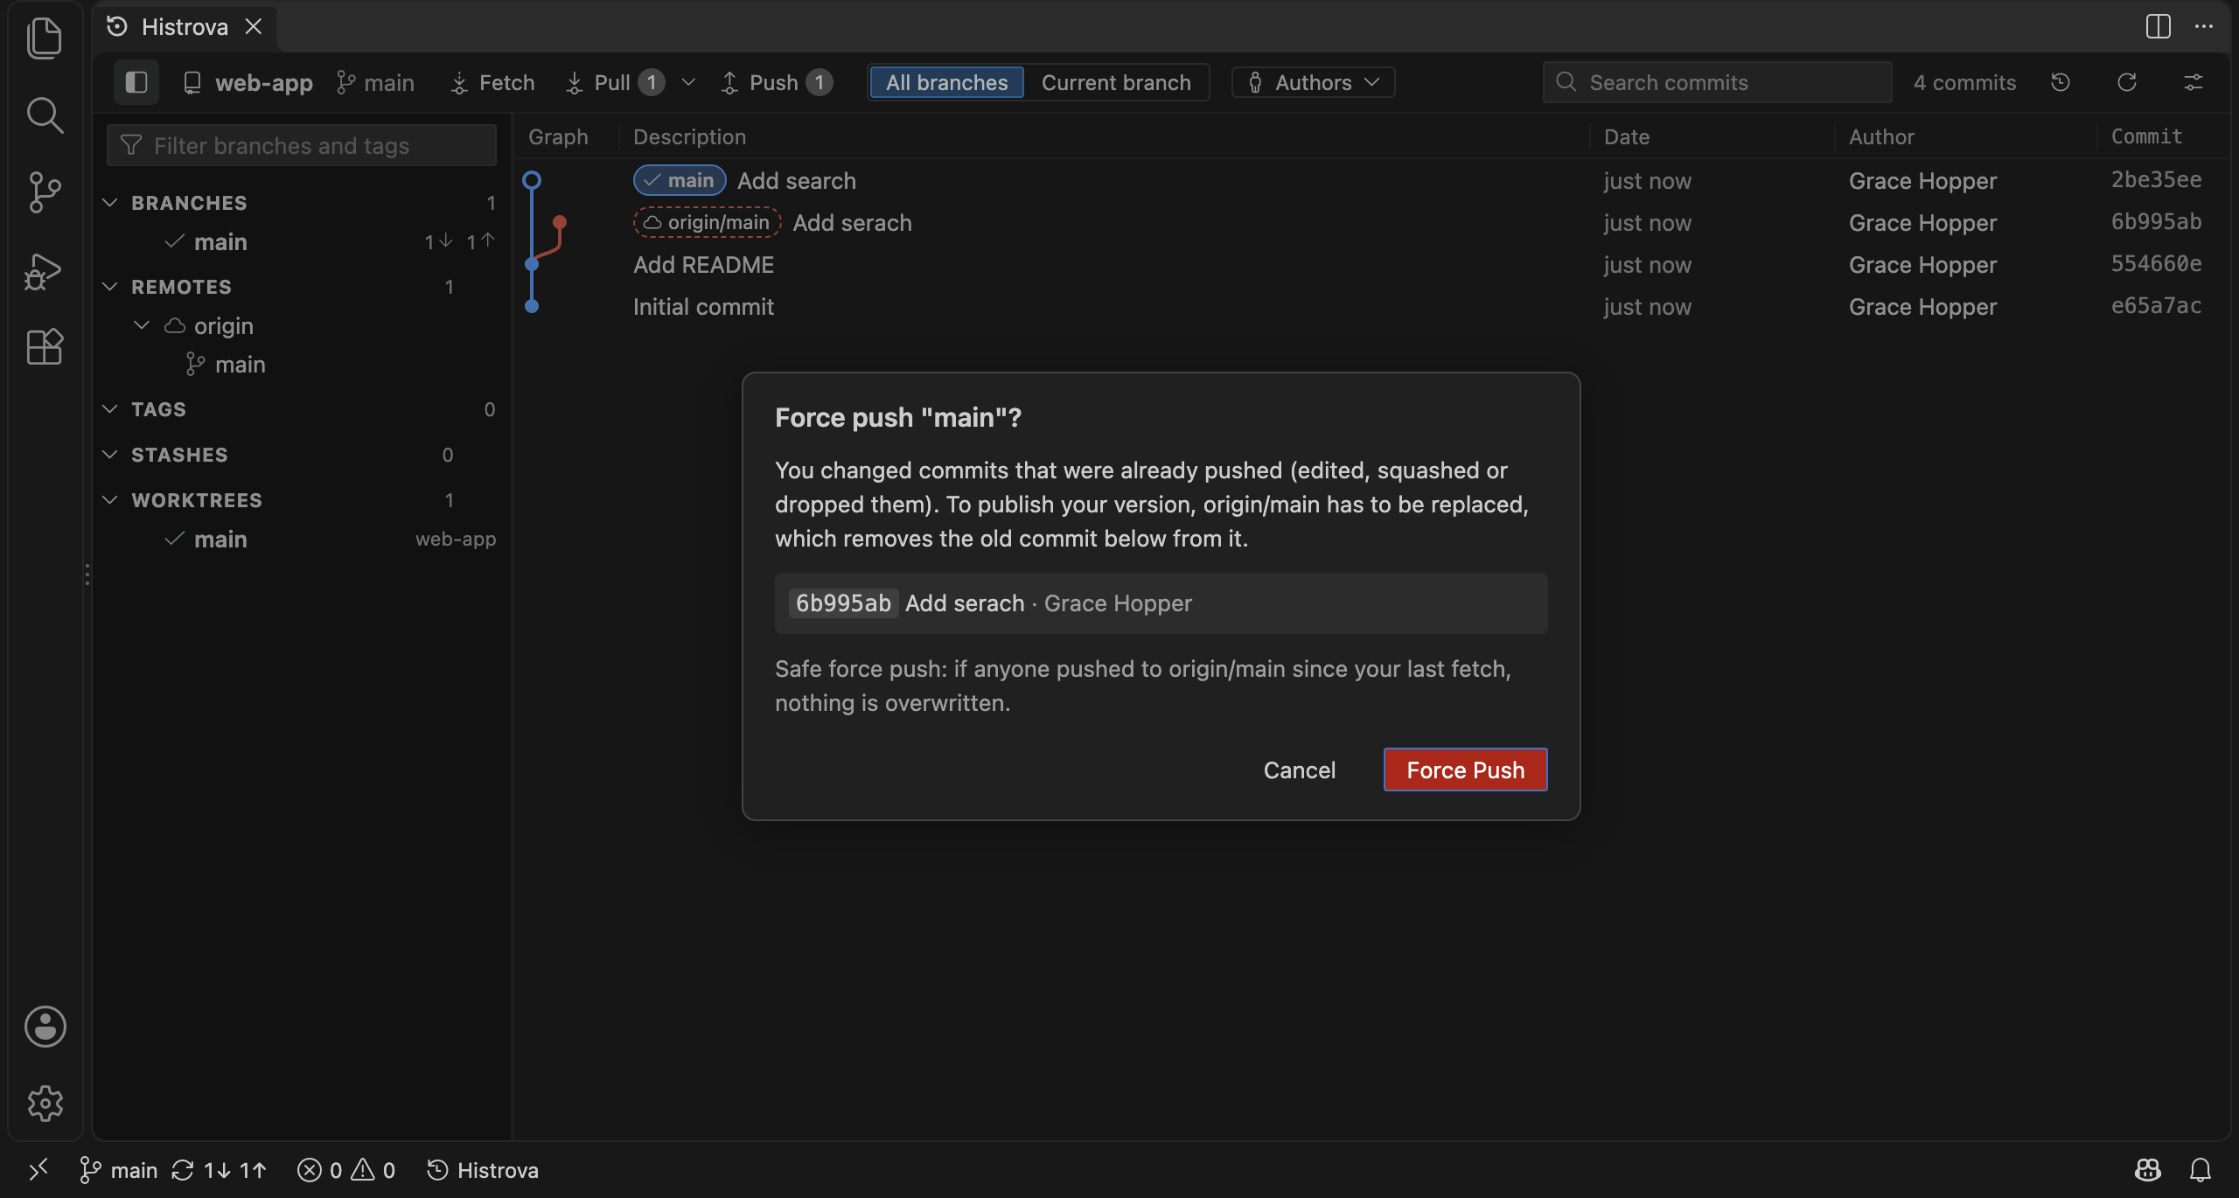Open Source Control view in activity bar
The height and width of the screenshot is (1198, 2239).
(x=45, y=192)
